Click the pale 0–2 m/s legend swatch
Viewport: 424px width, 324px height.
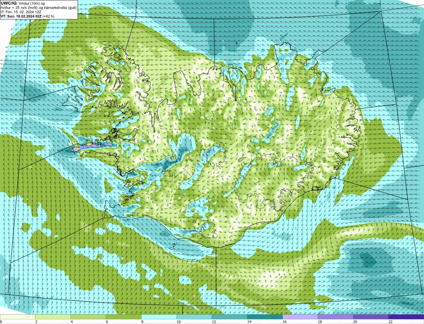(18, 317)
